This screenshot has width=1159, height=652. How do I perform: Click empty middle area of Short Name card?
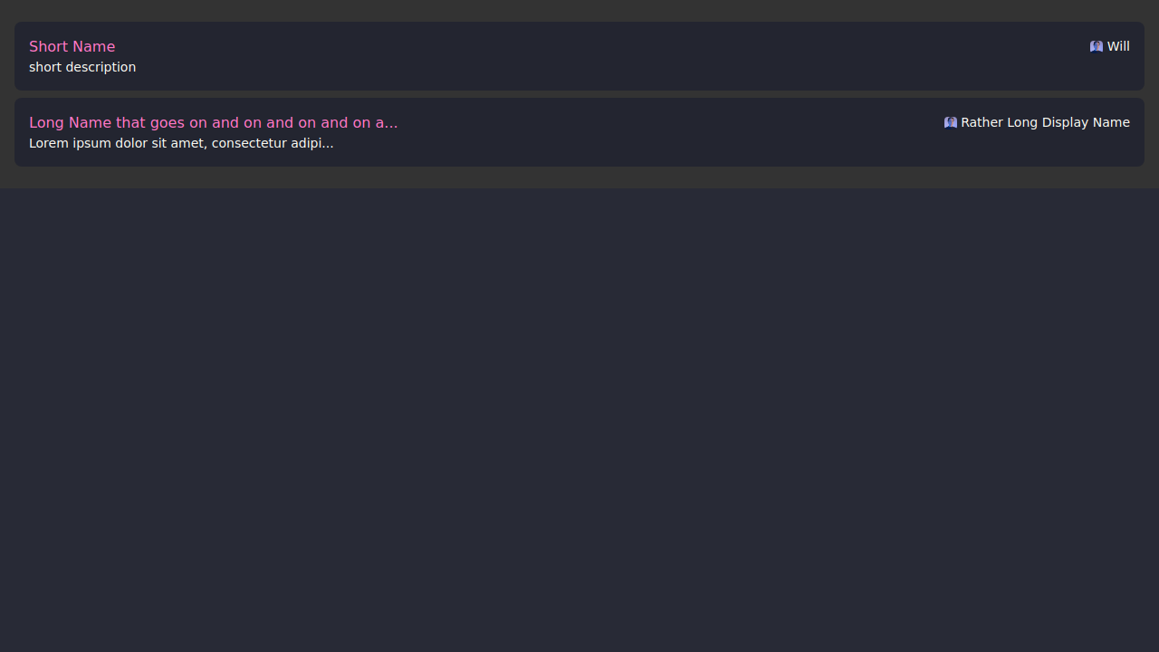pyautogui.click(x=579, y=56)
